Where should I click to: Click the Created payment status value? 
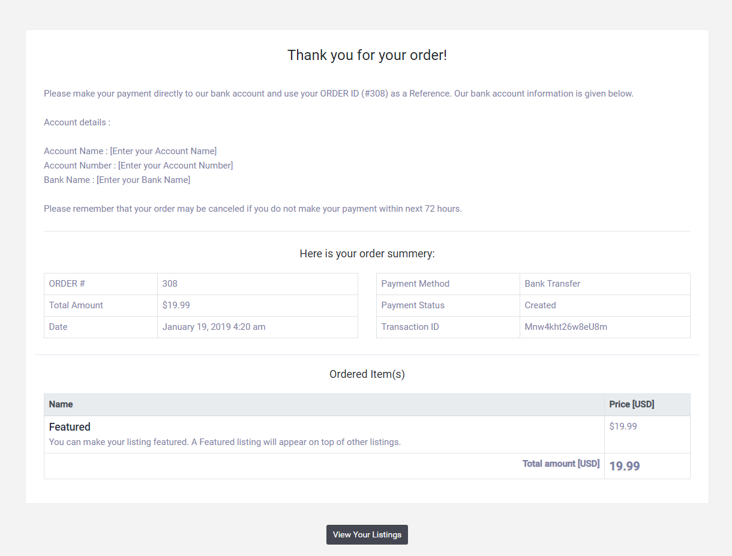point(540,305)
